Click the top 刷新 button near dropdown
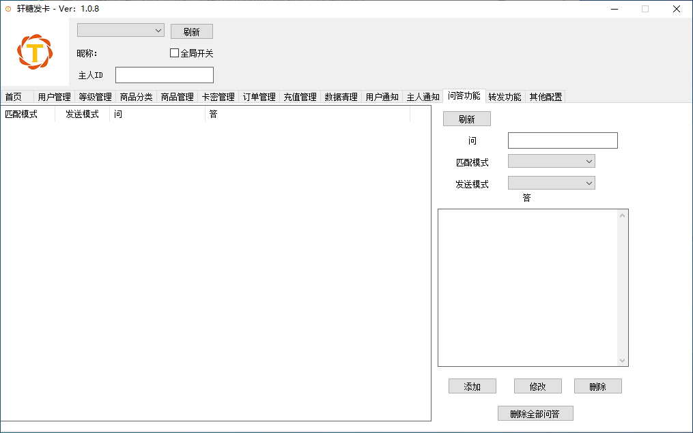 [192, 31]
